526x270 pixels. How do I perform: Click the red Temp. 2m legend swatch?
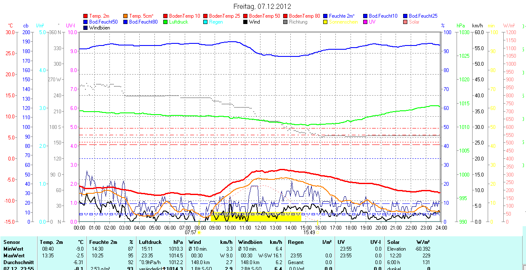coord(86,16)
